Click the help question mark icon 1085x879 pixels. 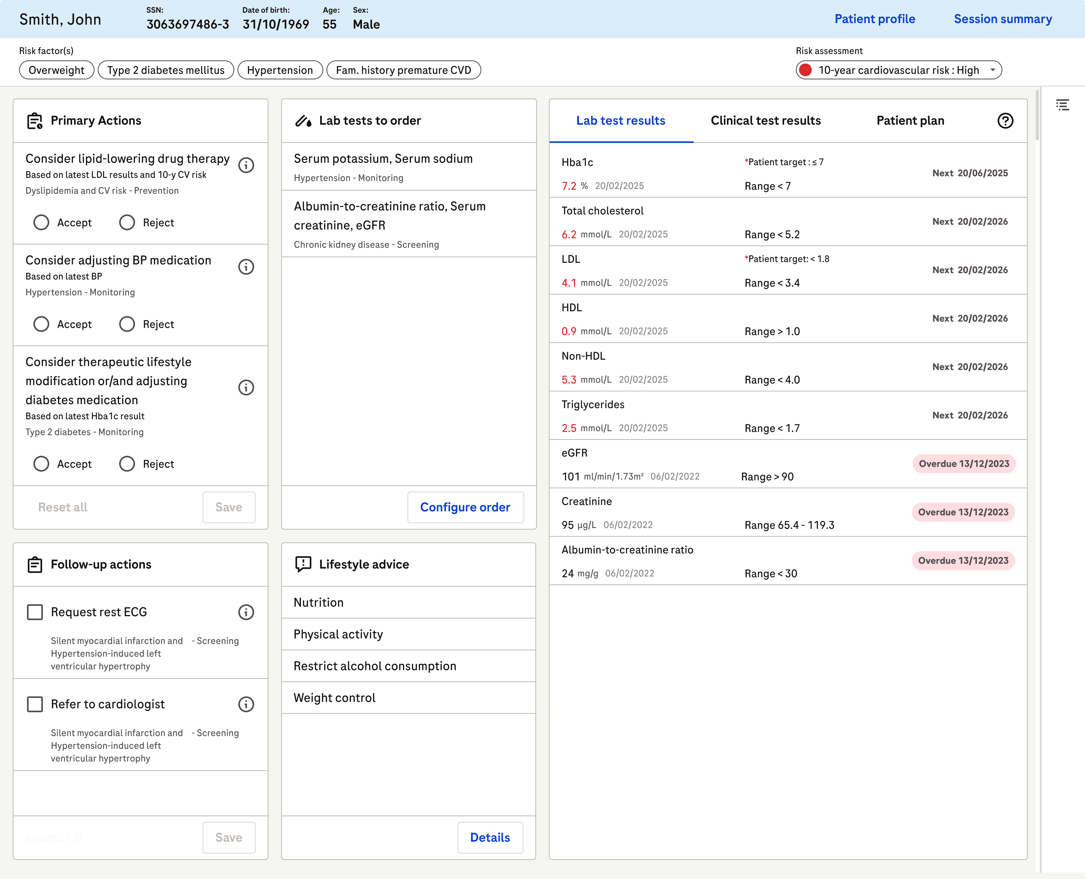click(x=1005, y=120)
